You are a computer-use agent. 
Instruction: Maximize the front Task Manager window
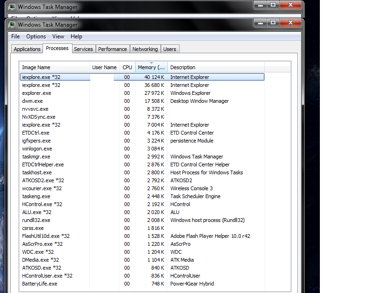273,23
